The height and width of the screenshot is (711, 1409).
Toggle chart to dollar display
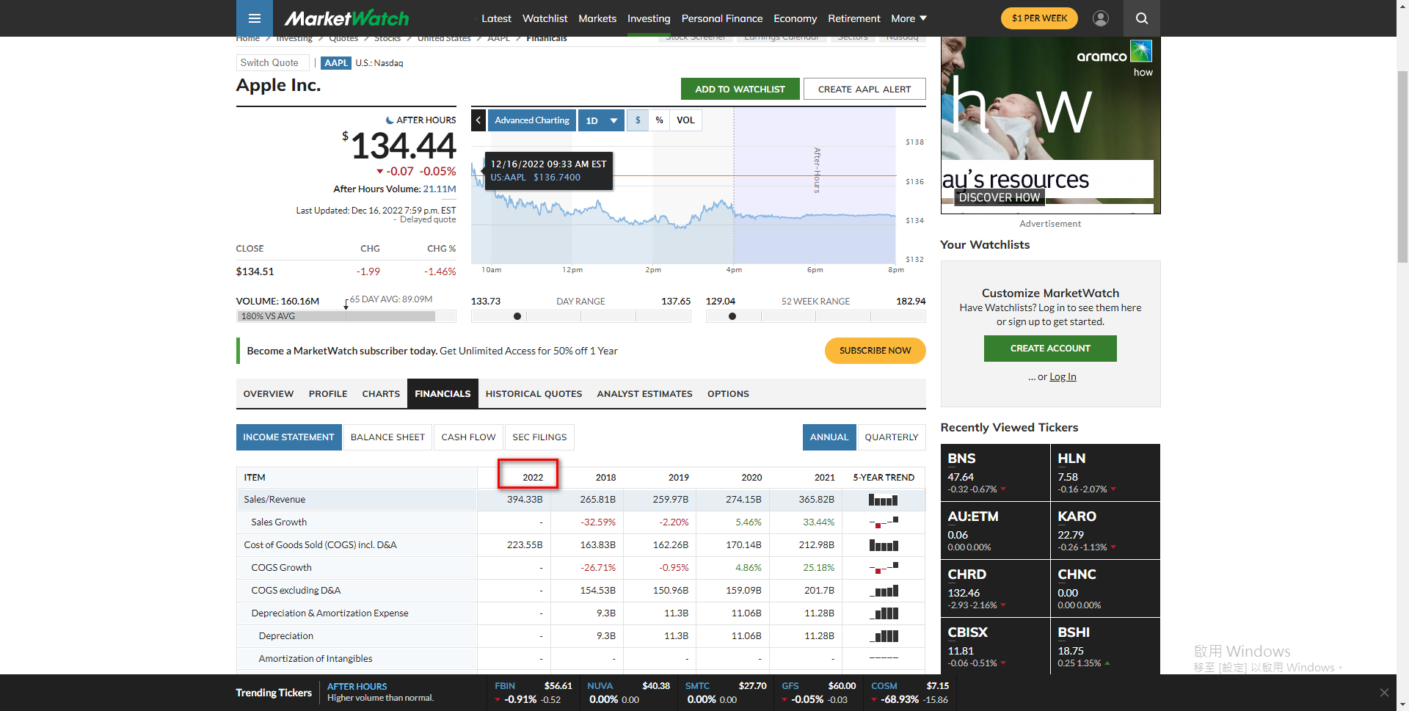pos(638,120)
